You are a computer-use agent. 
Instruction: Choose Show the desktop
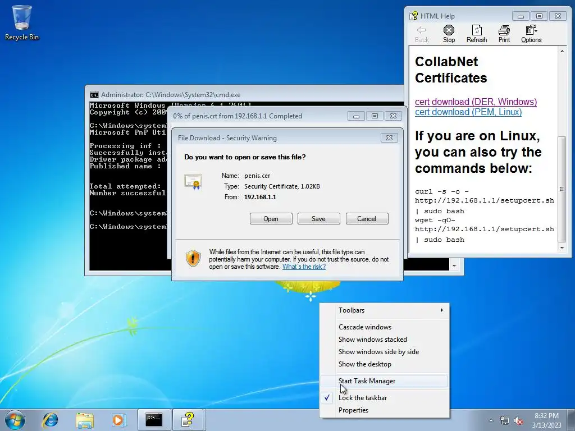tap(385, 364)
